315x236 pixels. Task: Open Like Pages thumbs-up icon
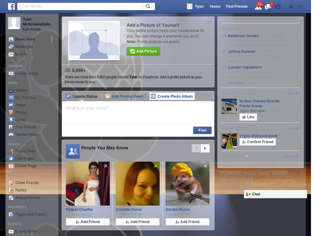(11, 158)
